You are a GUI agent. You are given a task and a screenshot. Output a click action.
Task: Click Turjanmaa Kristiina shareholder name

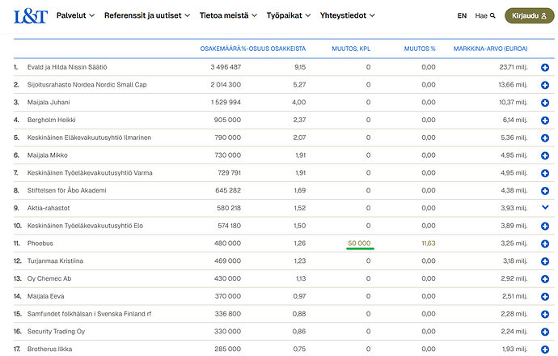point(55,261)
